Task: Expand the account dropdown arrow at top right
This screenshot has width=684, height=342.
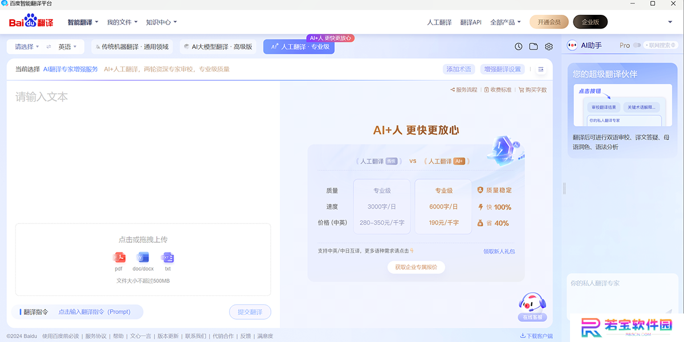Action: (670, 22)
